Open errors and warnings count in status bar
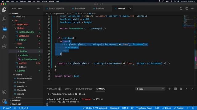Viewport: 197px width, 110px height. pyautogui.click(x=24, y=108)
